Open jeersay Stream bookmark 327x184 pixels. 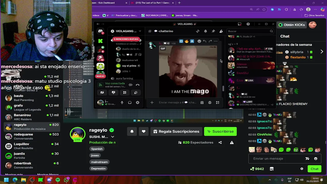pos(185,15)
